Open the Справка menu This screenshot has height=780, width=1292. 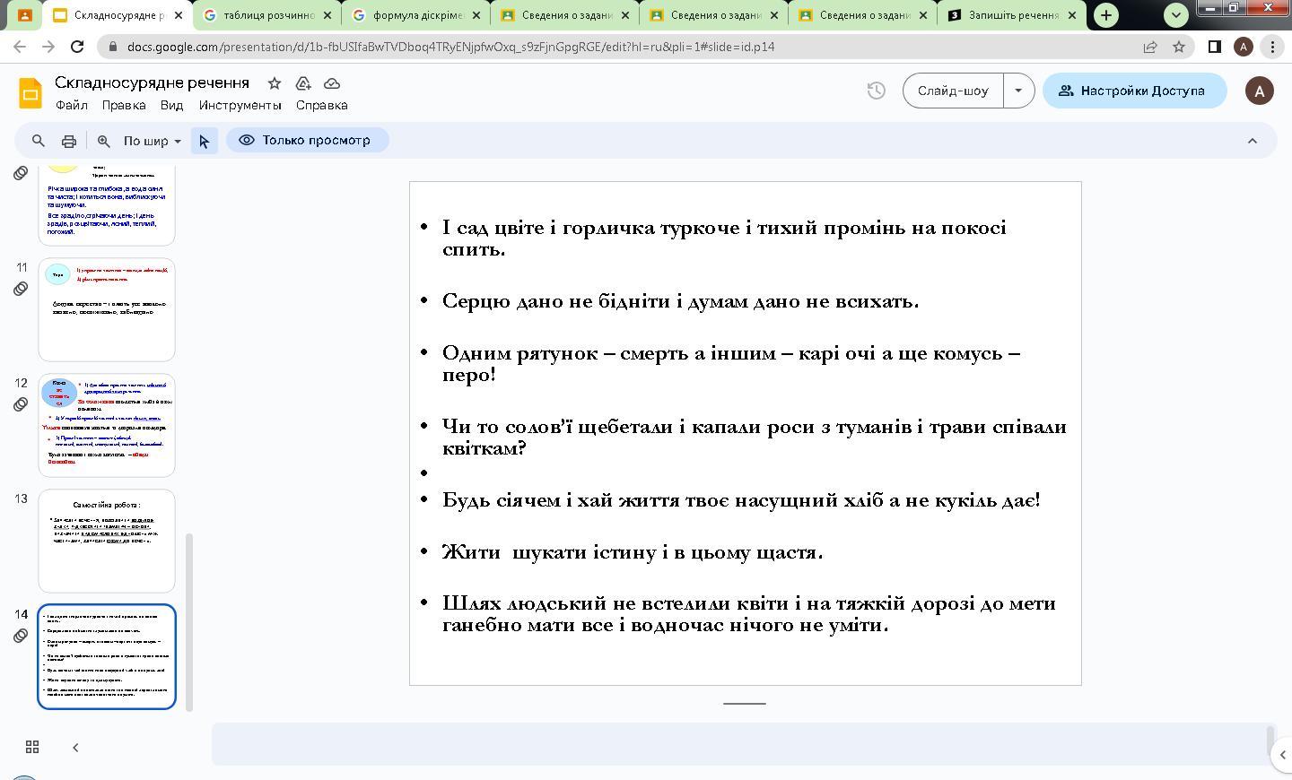click(x=321, y=105)
